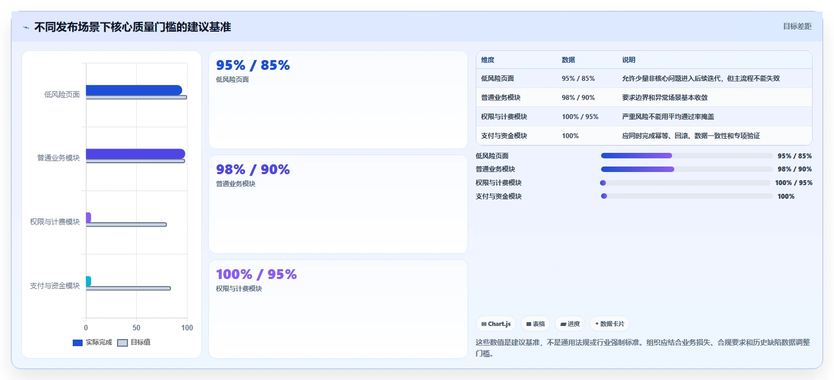Click the 权限与计费模块 caption in the third data card
The height and width of the screenshot is (380, 834).
point(239,289)
